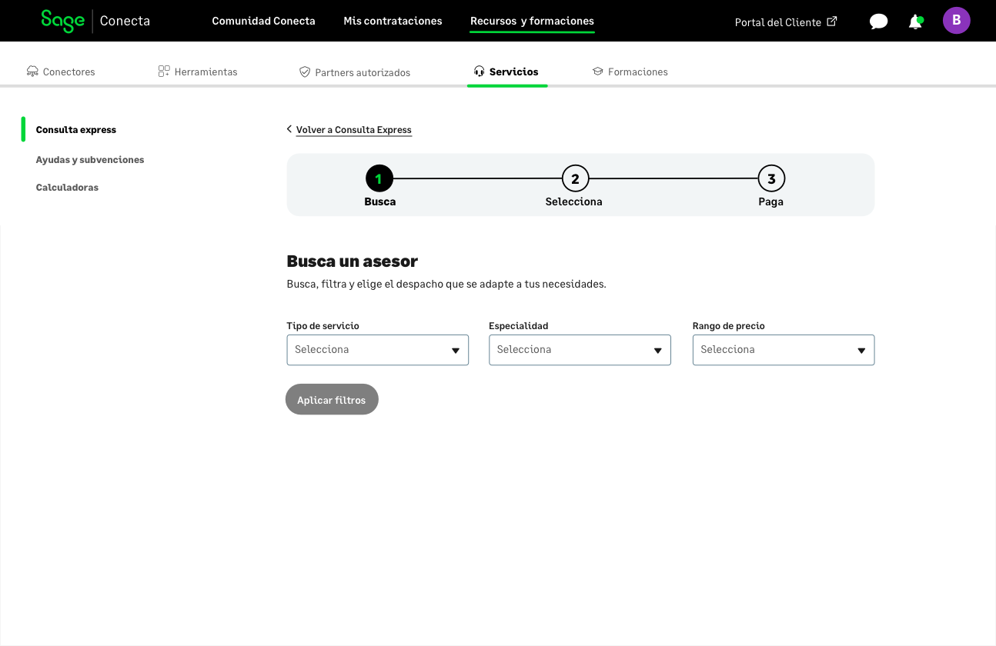Viewport: 996px width, 646px height.
Task: Click the Servicios headset icon
Action: 480,72
